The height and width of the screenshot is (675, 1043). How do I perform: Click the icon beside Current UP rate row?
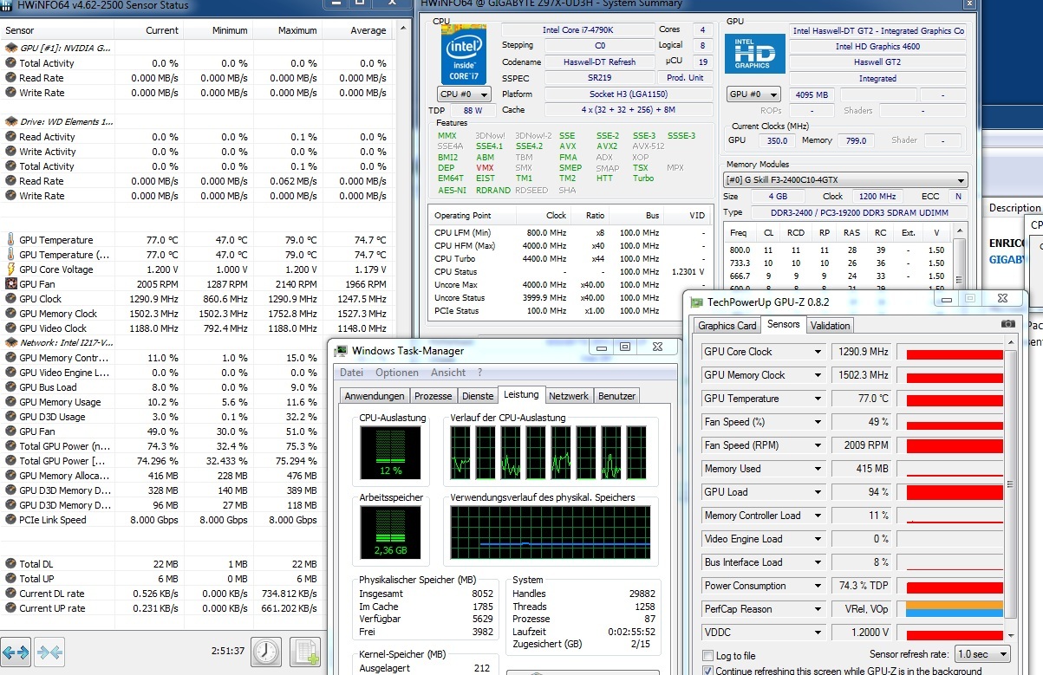click(x=11, y=608)
